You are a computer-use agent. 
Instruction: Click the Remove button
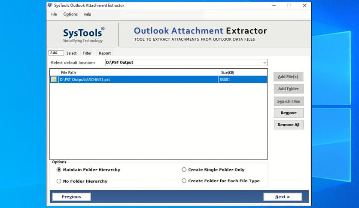click(289, 113)
